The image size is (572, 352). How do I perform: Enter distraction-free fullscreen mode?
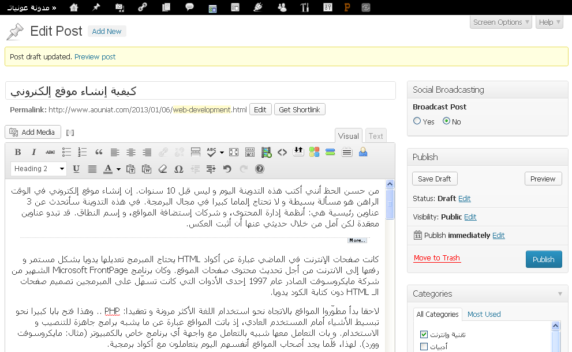tap(234, 152)
